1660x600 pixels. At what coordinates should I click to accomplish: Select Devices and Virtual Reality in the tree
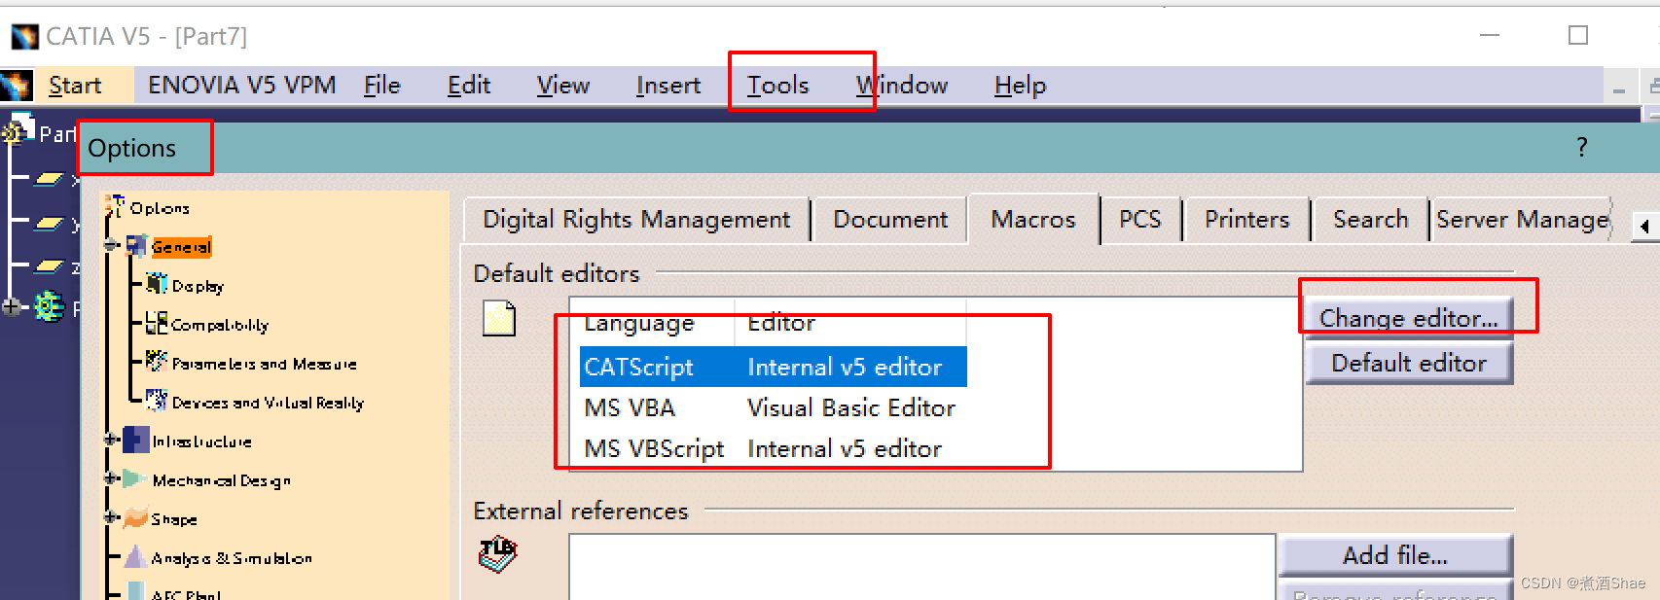coord(268,403)
